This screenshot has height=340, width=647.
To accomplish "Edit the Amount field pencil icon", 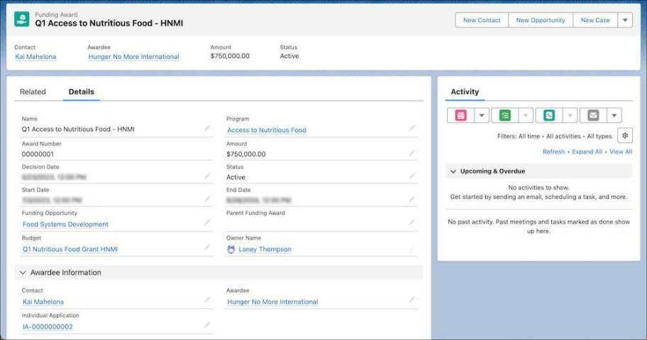I will point(411,153).
